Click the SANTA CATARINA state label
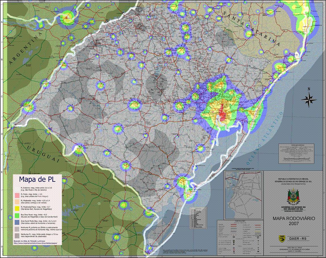Image resolution: width=326 pixels, height=258 pixels. tap(249, 28)
